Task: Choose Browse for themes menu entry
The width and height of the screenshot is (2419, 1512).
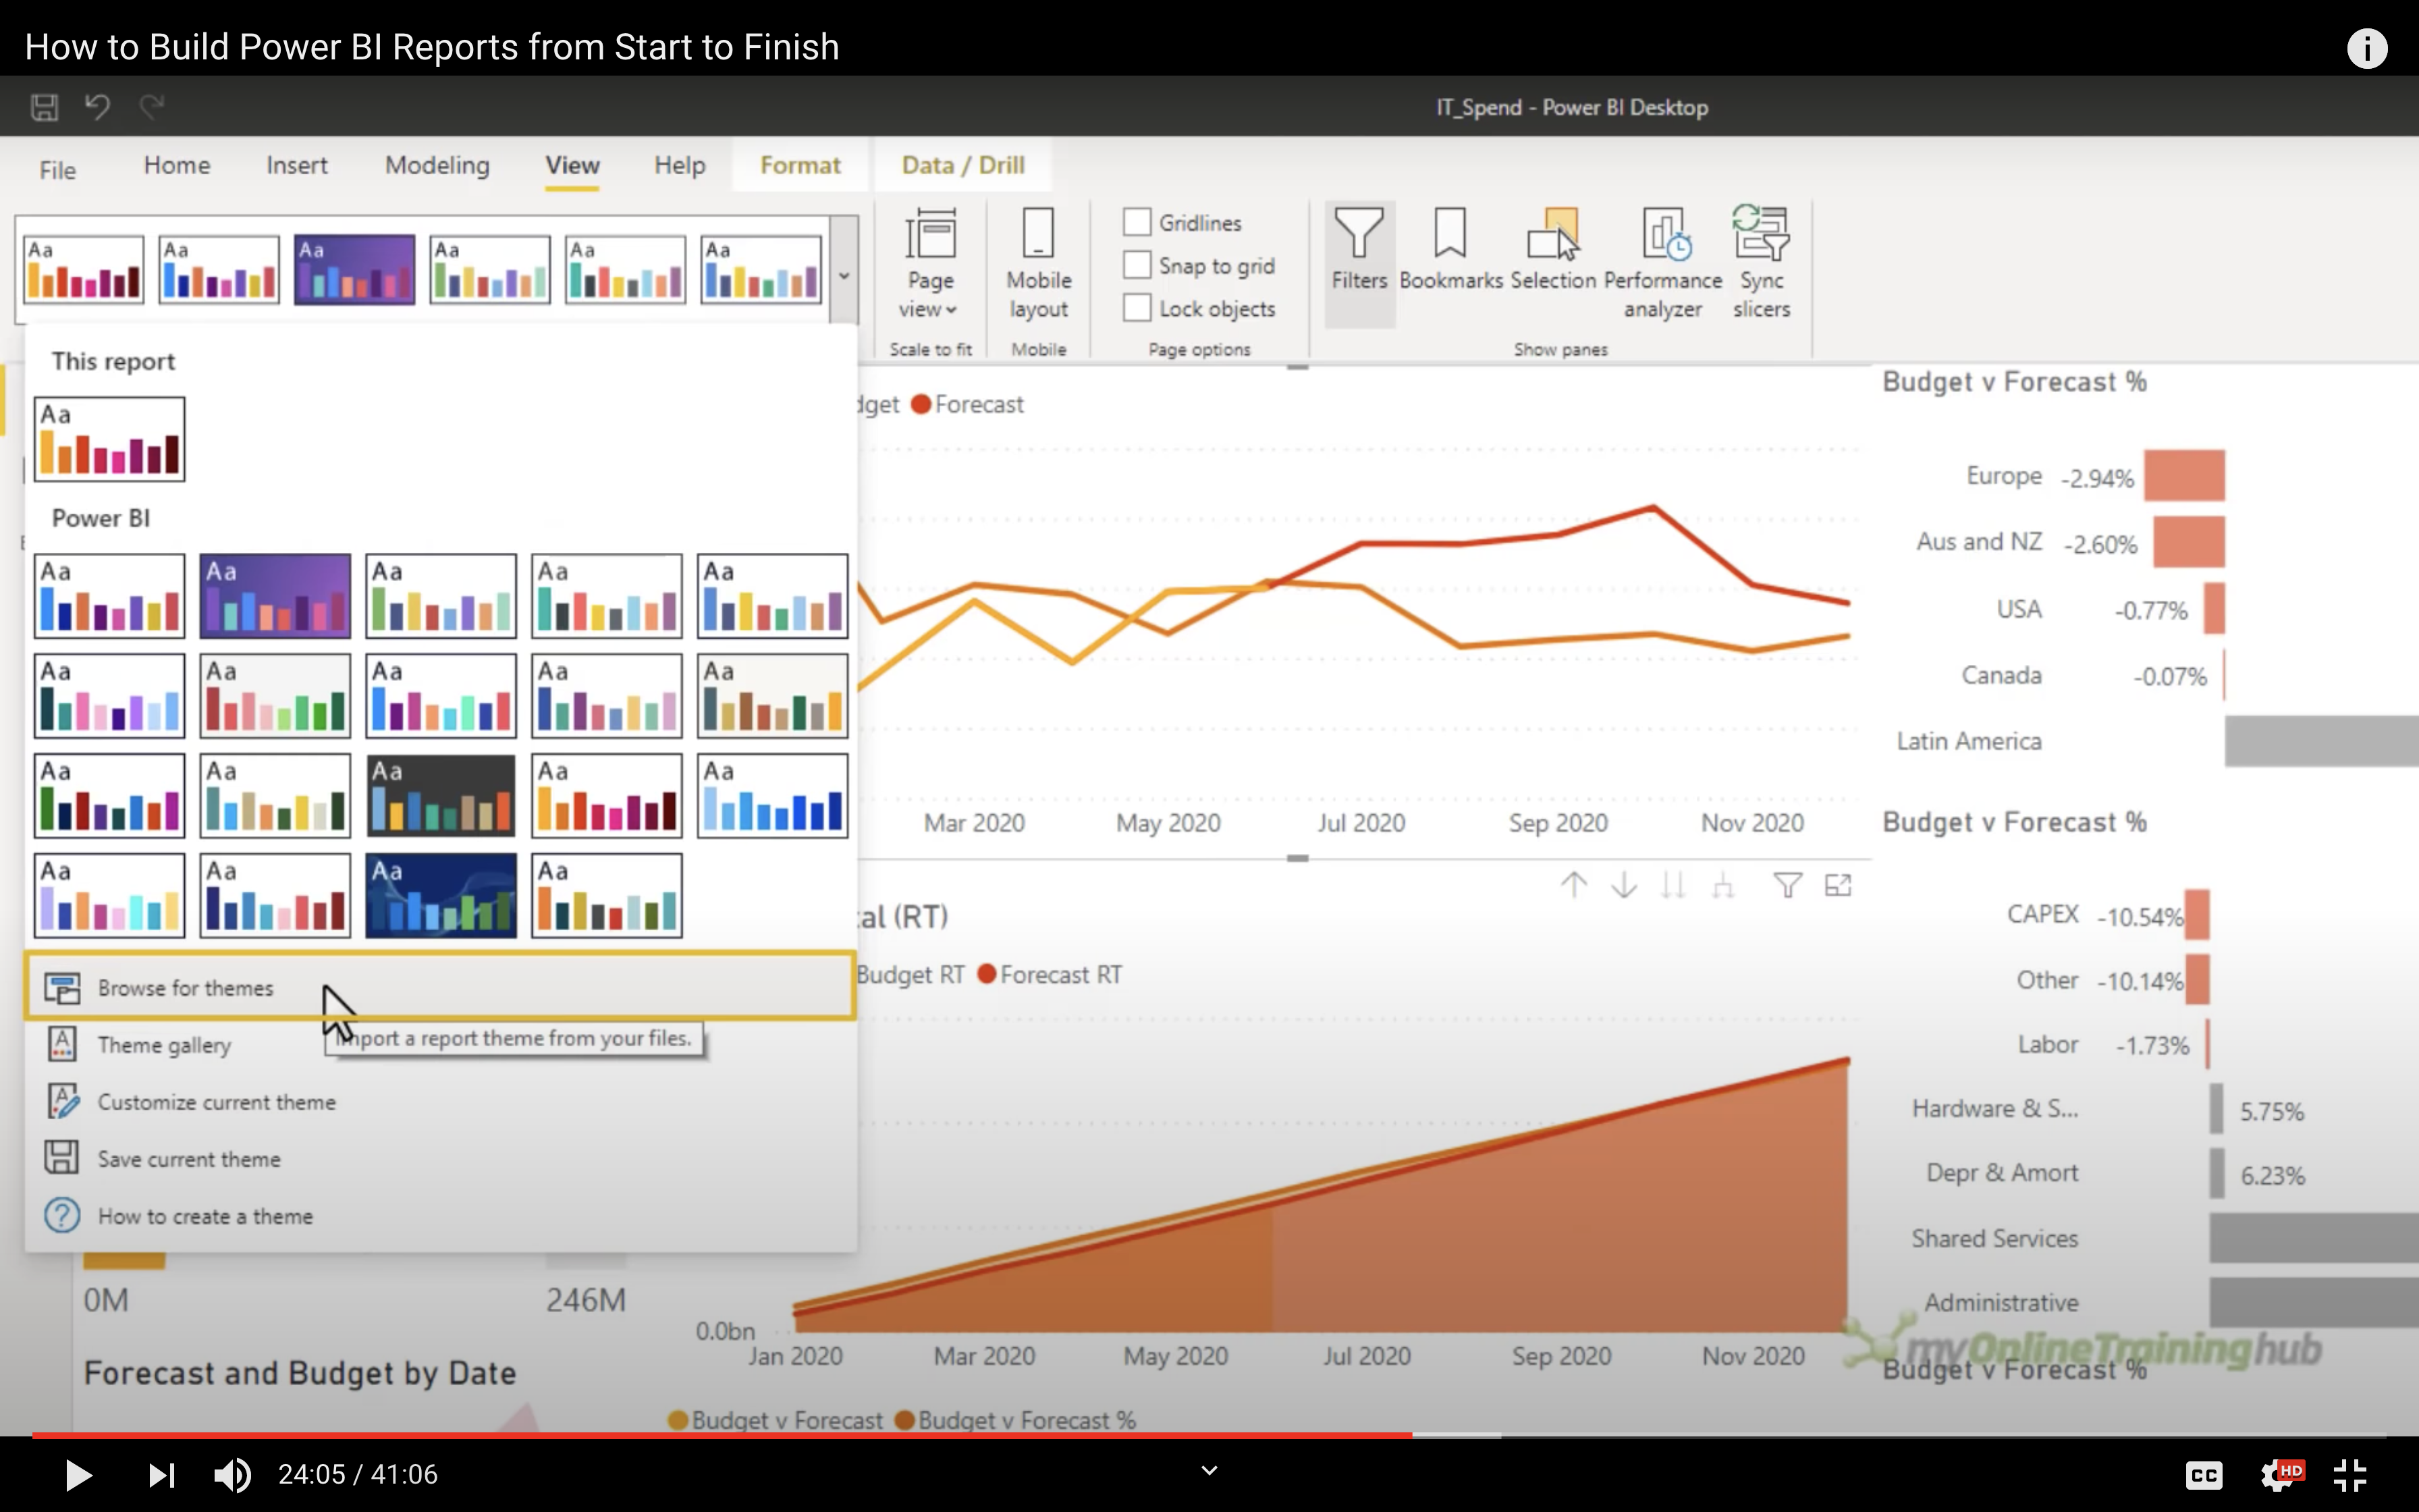Action: pos(186,988)
